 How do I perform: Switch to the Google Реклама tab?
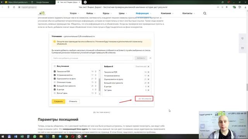tap(42, 2)
